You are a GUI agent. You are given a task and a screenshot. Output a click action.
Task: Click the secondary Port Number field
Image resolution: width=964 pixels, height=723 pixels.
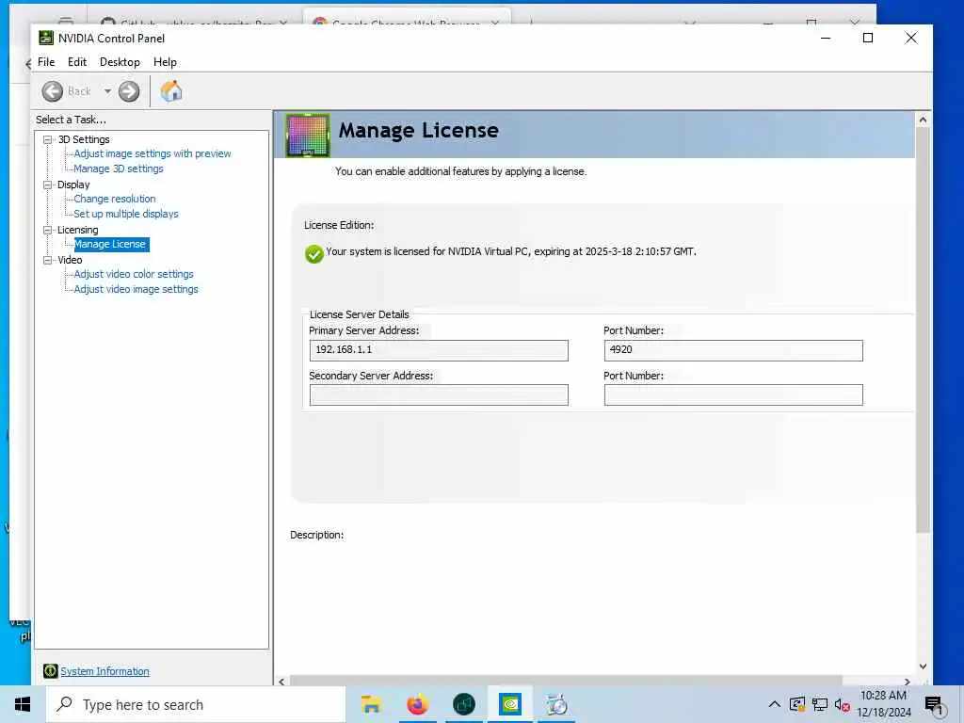tap(733, 394)
